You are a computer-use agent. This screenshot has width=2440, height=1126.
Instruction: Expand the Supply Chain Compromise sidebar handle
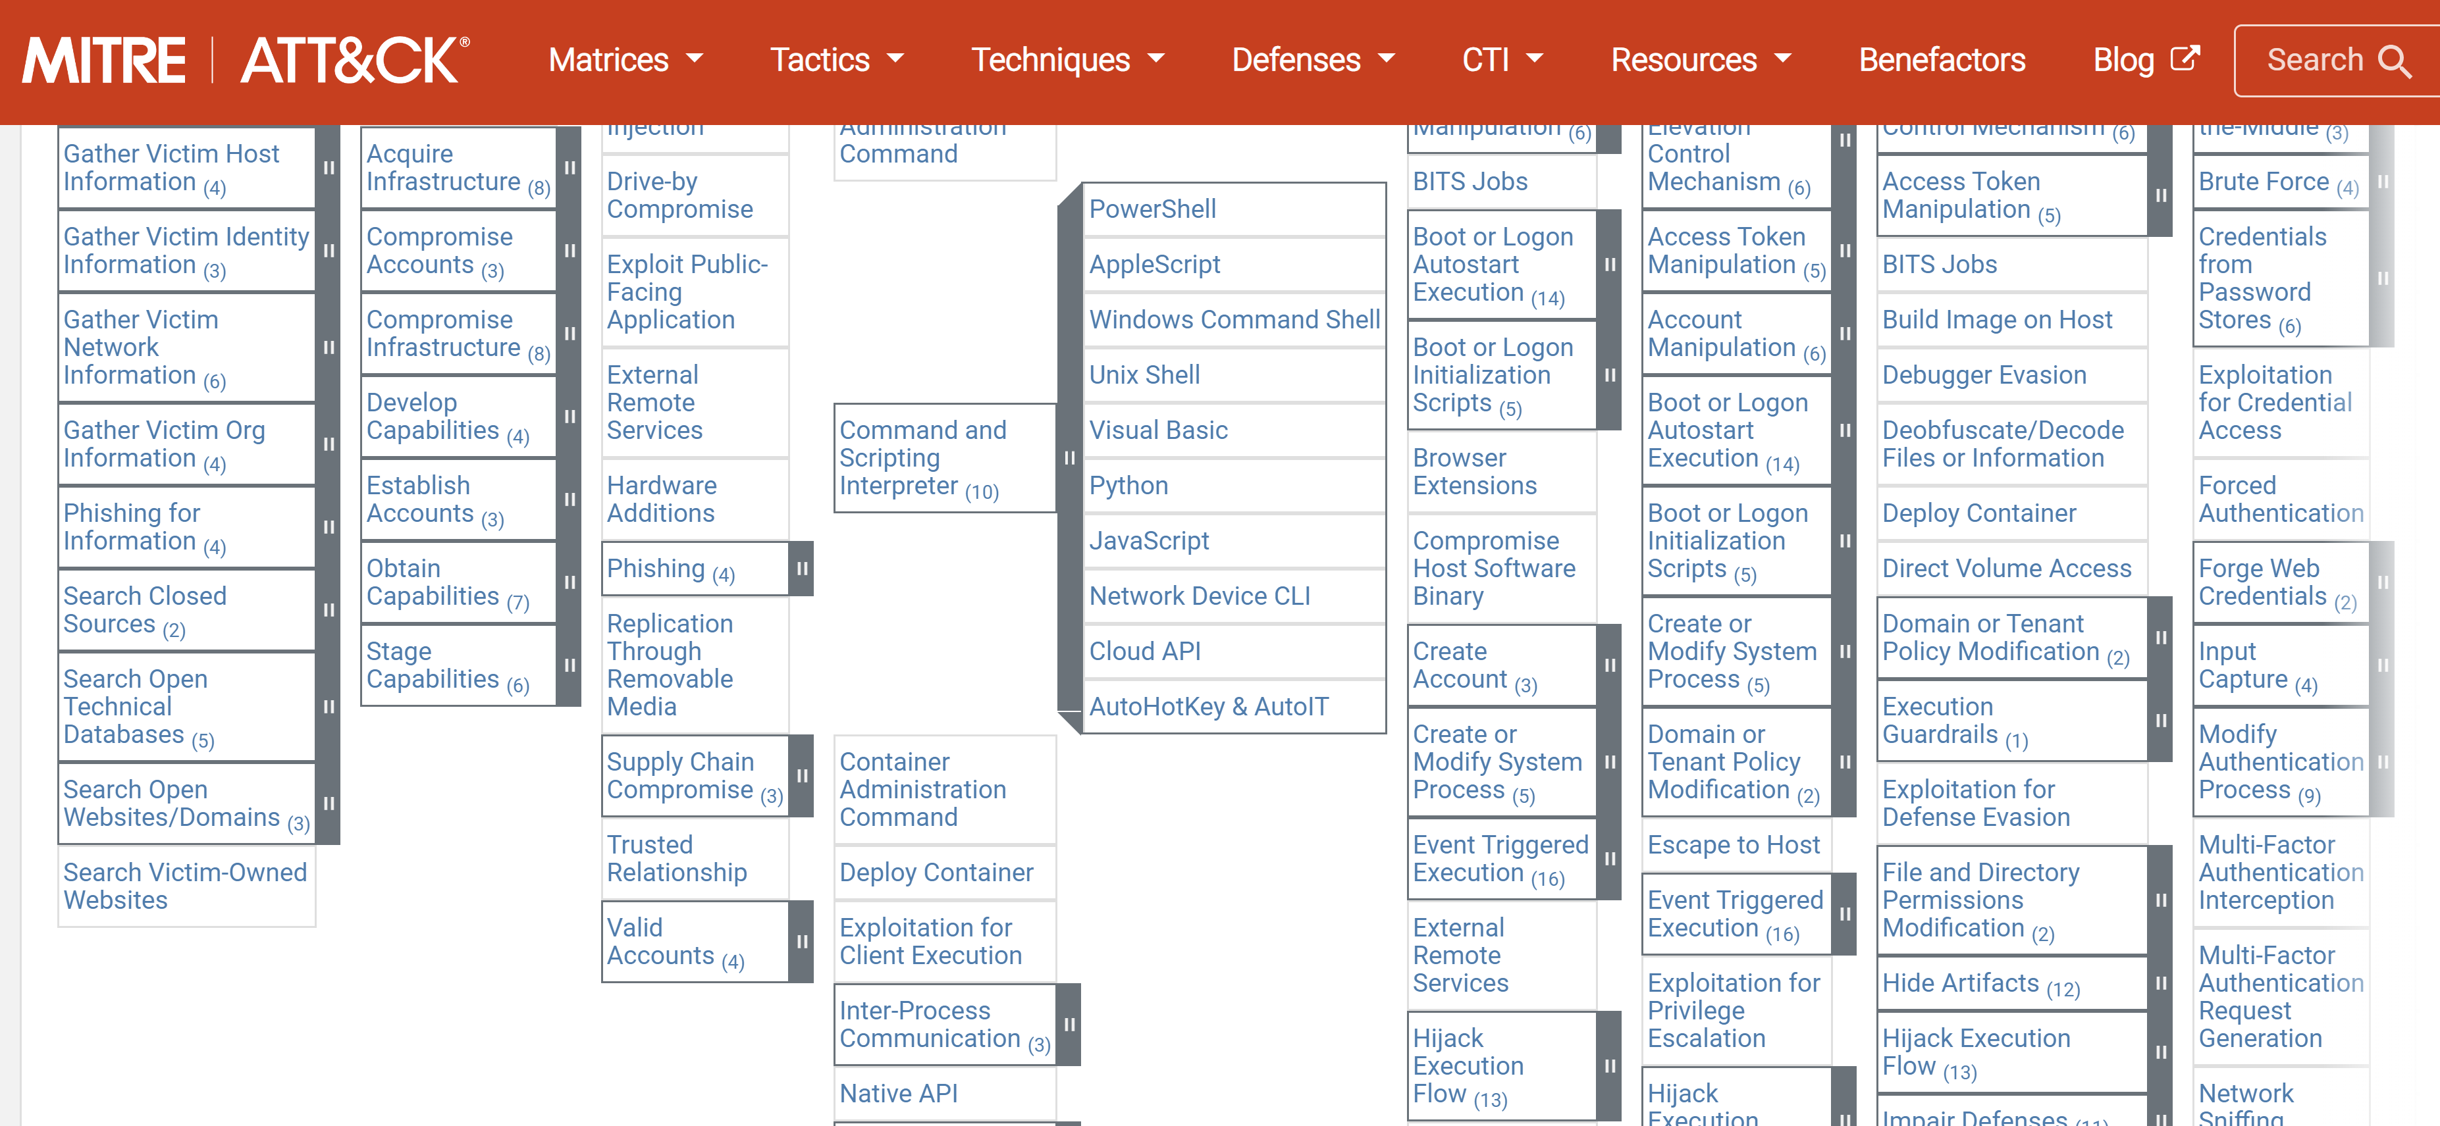click(801, 776)
